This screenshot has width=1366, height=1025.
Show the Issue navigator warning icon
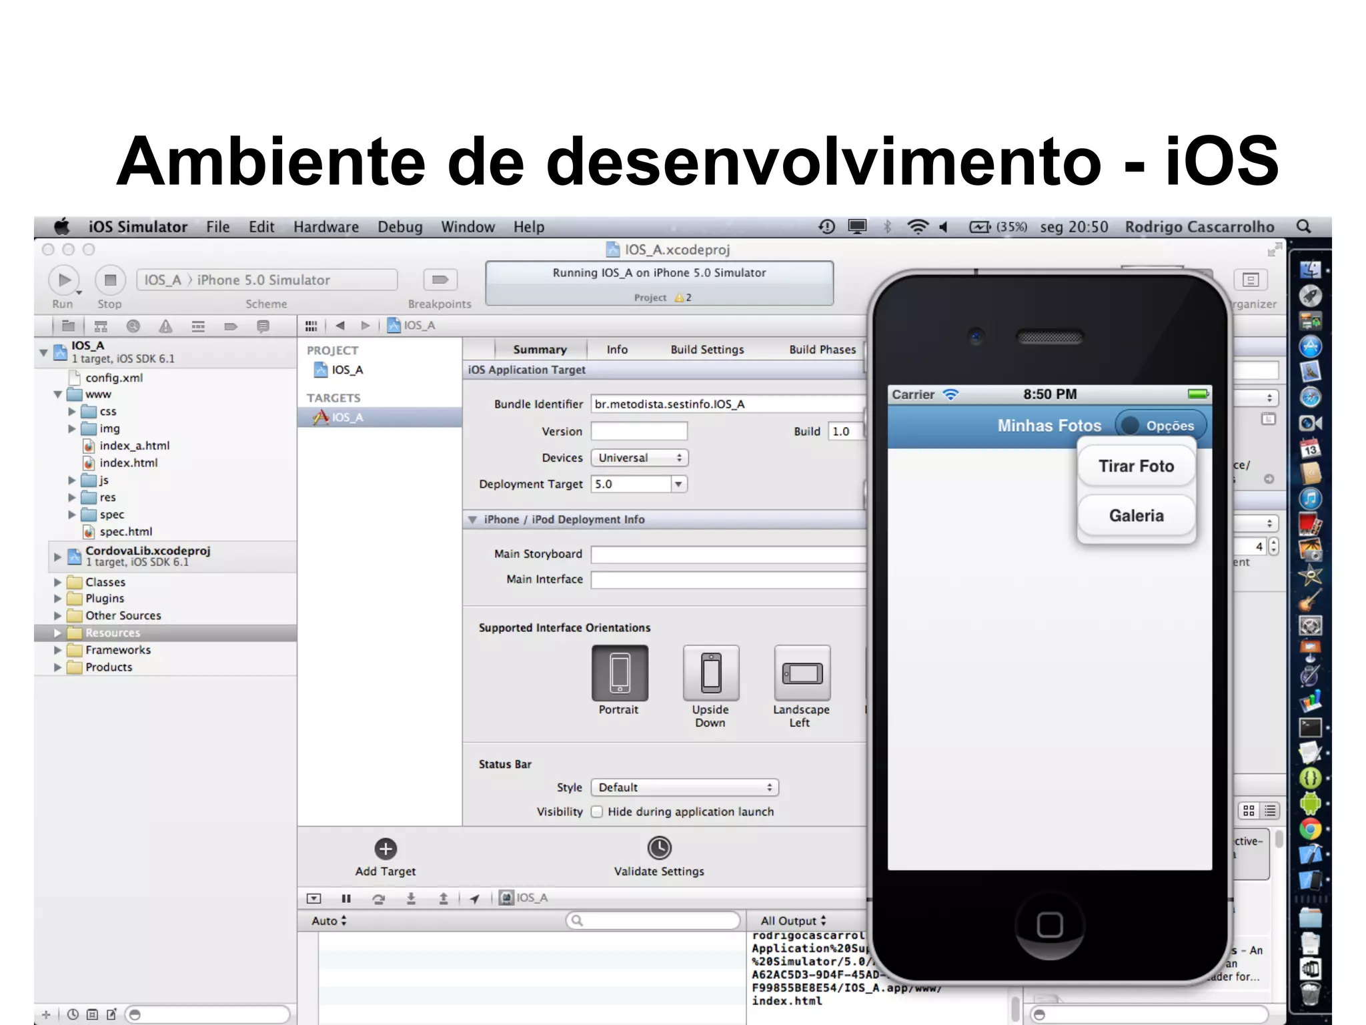165,326
